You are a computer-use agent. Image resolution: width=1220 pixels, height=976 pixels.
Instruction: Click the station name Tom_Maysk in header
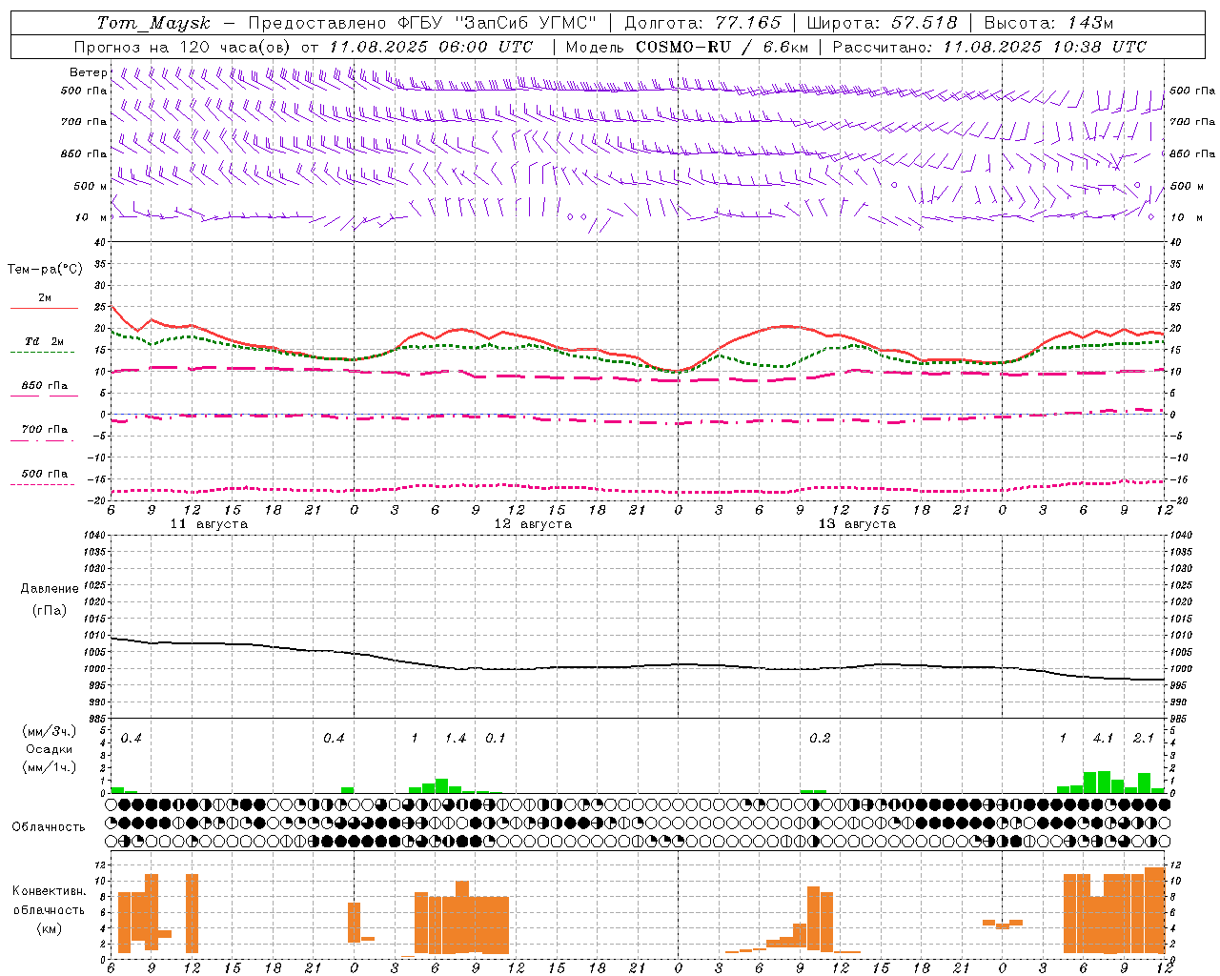pyautogui.click(x=154, y=23)
